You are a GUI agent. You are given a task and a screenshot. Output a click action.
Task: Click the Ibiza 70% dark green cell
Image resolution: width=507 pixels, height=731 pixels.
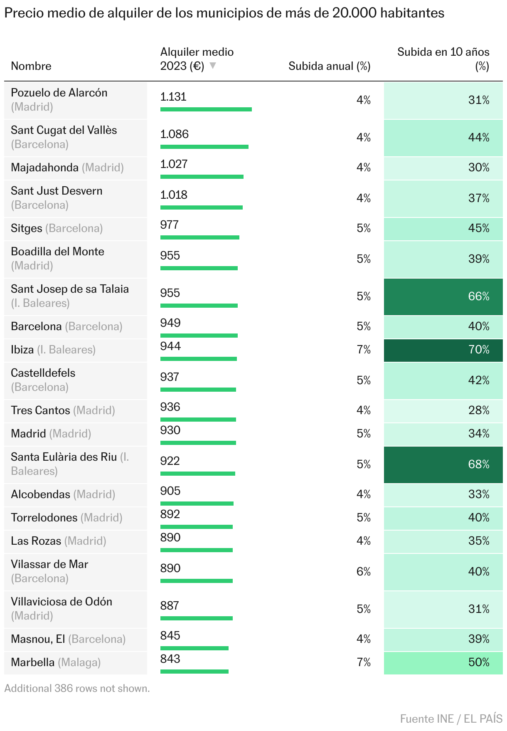coord(443,350)
